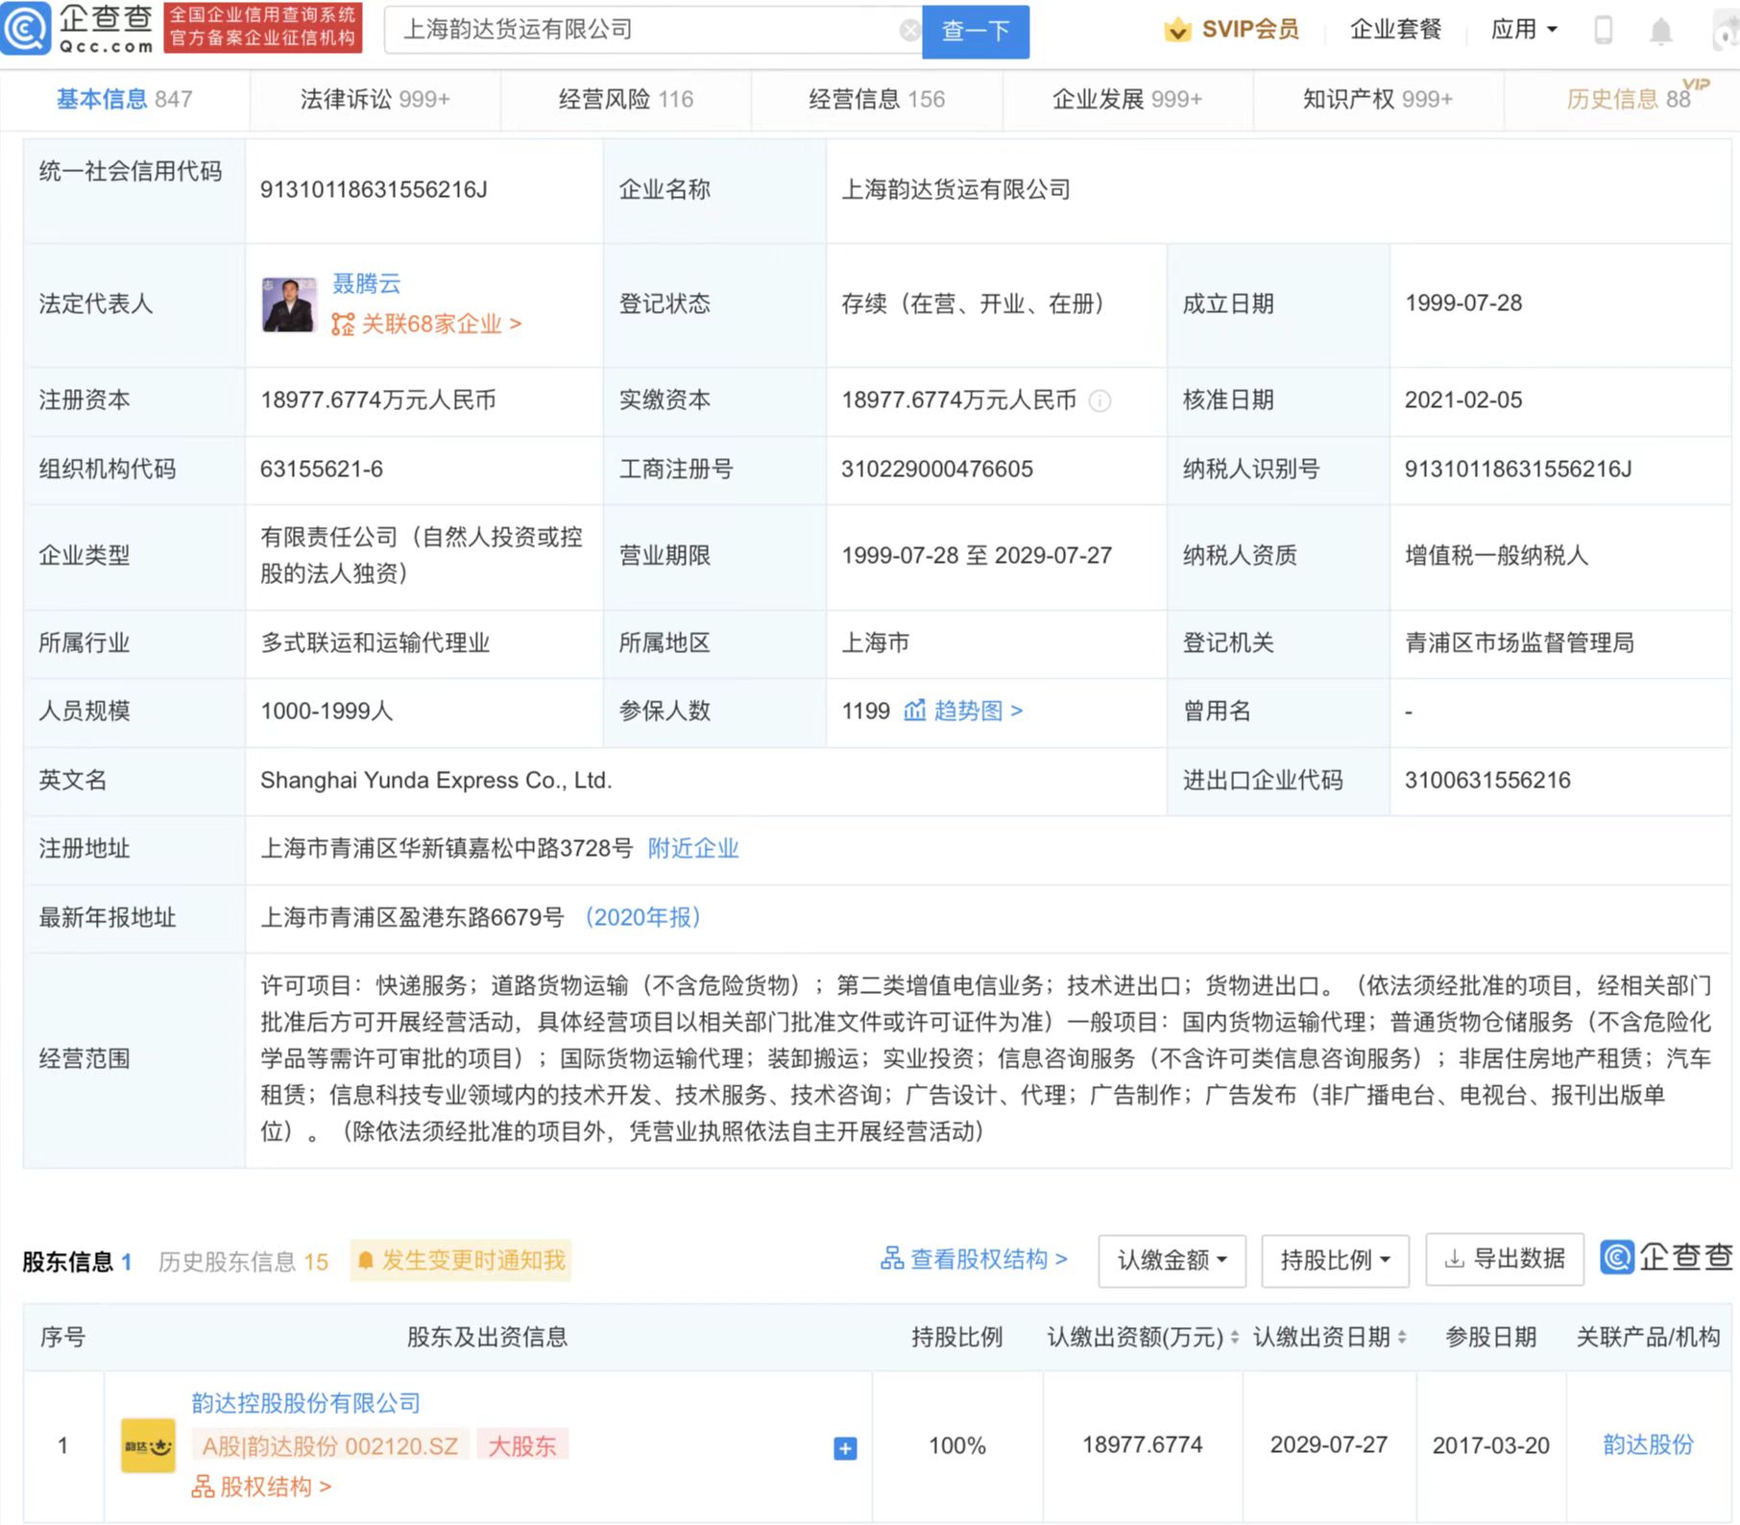
Task: Click 导出数据 button
Action: point(1505,1259)
